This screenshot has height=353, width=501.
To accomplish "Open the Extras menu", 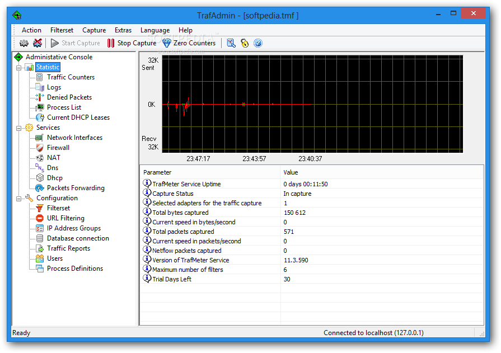I will click(123, 30).
